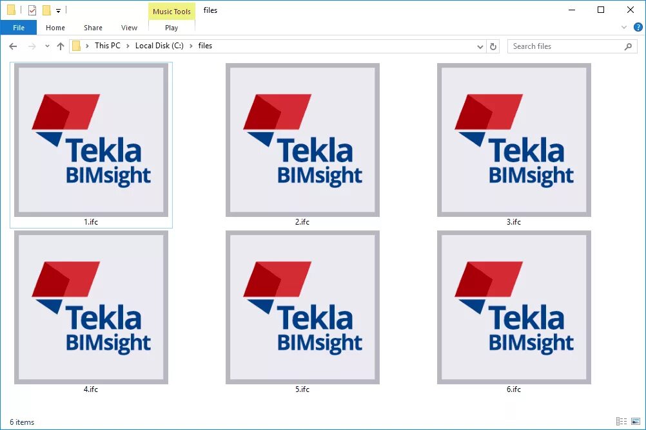Switch to Details view layout
The height and width of the screenshot is (430, 646).
pyautogui.click(x=622, y=421)
